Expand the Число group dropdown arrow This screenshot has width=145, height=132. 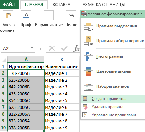point(71,30)
